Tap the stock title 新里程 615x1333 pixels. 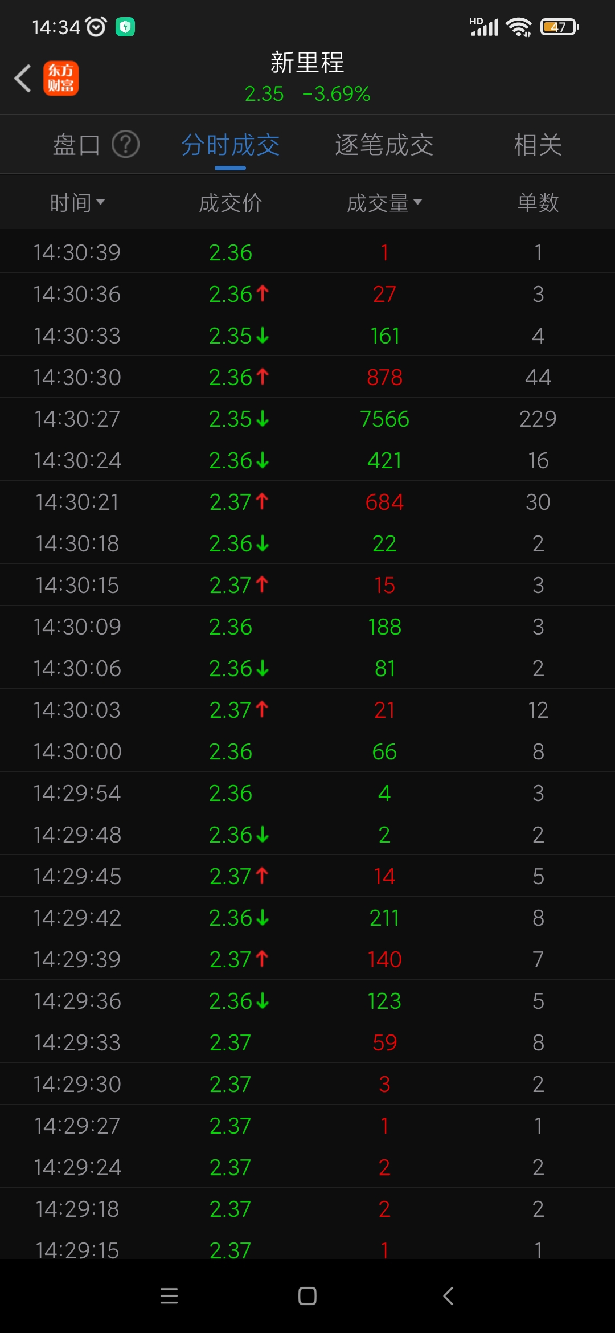(307, 63)
